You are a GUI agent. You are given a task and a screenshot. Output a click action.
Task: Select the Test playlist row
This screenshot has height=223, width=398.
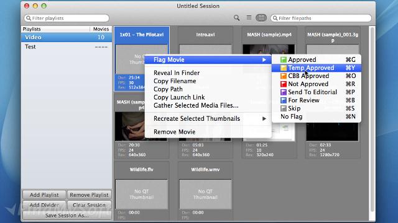pos(67,47)
